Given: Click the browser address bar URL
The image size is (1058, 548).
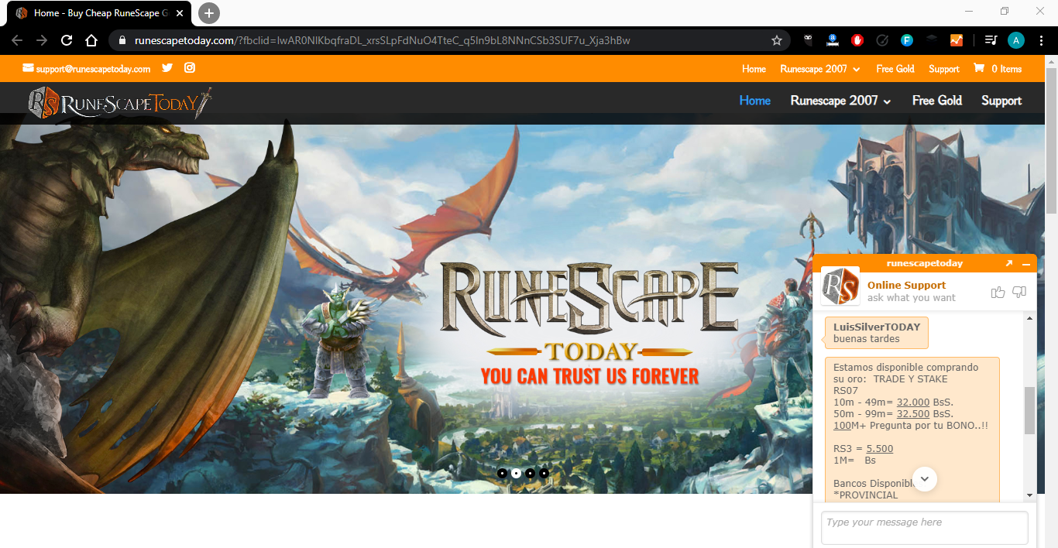Looking at the screenshot, I should tap(382, 40).
